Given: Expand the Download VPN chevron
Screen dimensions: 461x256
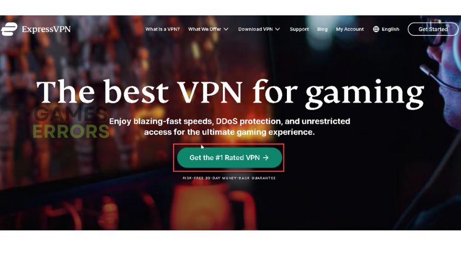Looking at the screenshot, I should click(x=277, y=29).
